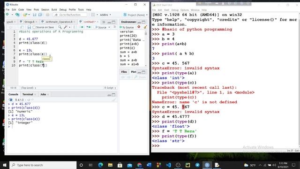Switch to the Files tab
This screenshot has height=169, width=300.
click(x=124, y=72)
